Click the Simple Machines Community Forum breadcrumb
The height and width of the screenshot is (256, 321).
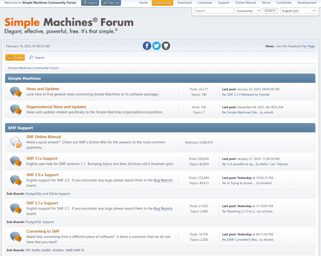(33, 68)
